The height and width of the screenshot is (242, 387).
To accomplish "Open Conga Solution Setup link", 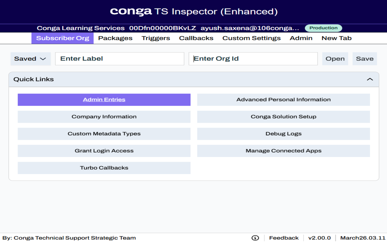I will click(x=284, y=117).
